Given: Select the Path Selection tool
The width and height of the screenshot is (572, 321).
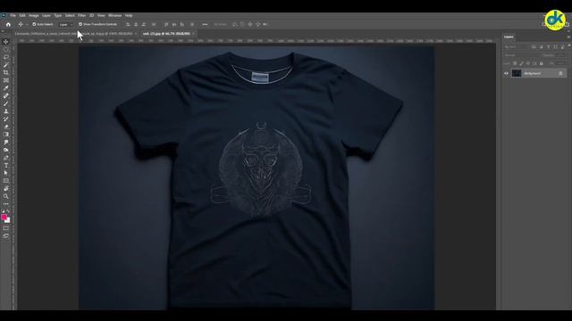Looking at the screenshot, I should pyautogui.click(x=6, y=173).
